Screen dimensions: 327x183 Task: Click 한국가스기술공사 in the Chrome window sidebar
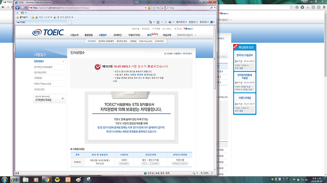pyautogui.click(x=245, y=55)
